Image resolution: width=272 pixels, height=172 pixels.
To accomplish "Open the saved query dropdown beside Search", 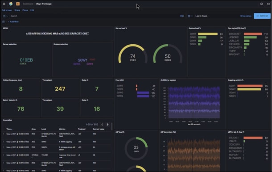I will coord(5,16).
